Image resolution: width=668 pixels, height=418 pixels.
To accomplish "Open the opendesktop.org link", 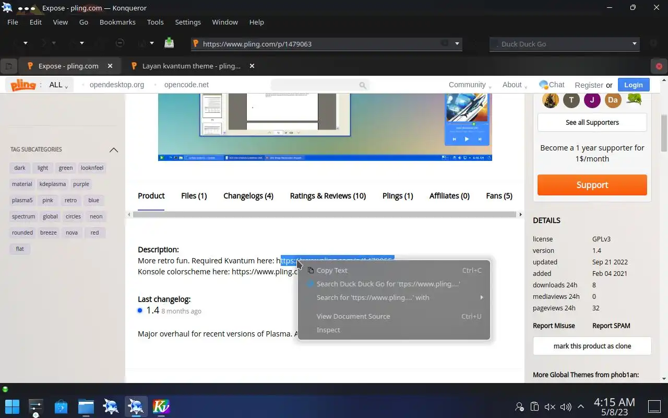I will click(x=117, y=85).
